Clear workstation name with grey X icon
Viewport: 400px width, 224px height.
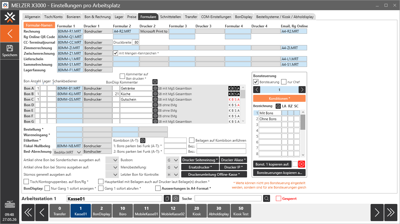[175, 198]
